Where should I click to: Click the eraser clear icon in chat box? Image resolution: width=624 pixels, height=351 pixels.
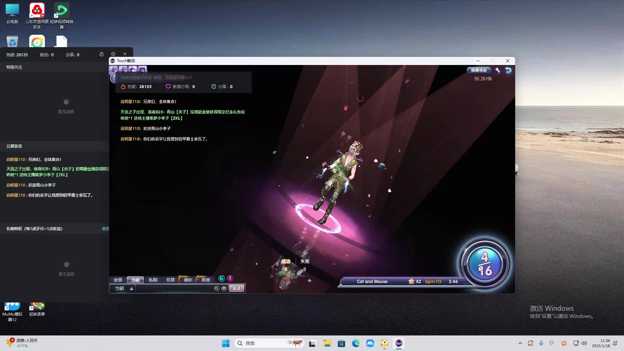[217, 289]
